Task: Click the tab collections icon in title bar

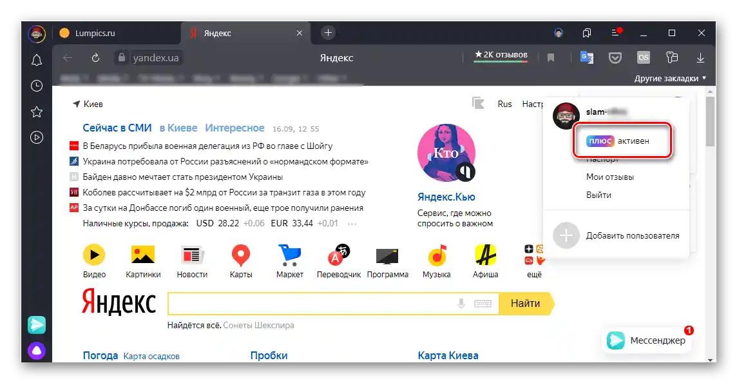Action: [x=587, y=33]
